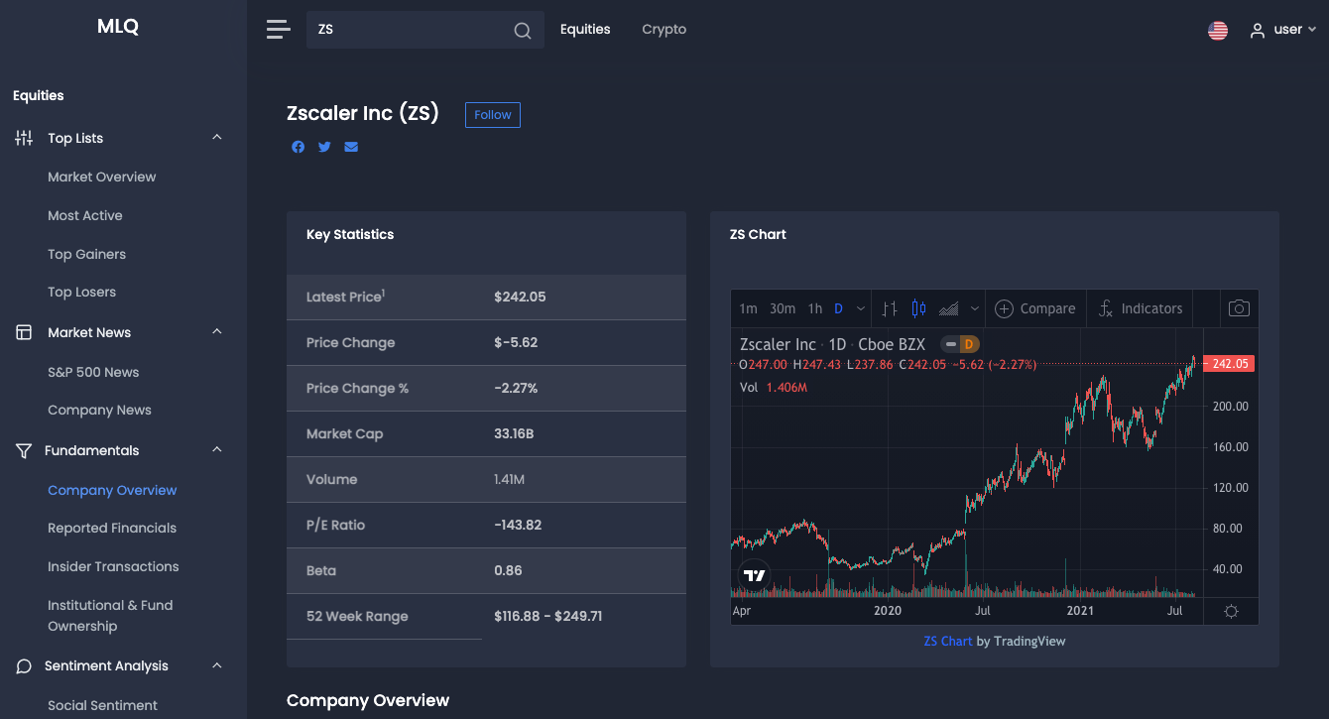Open Most Active list
The height and width of the screenshot is (719, 1329).
click(x=85, y=215)
